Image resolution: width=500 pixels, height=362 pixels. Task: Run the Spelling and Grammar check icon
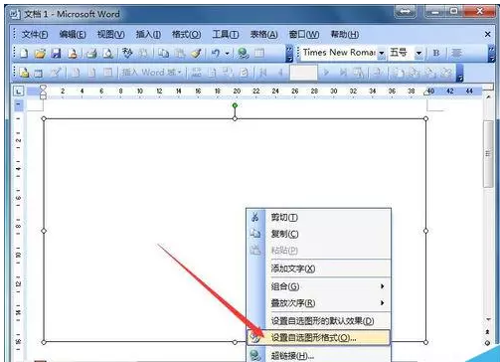127,53
